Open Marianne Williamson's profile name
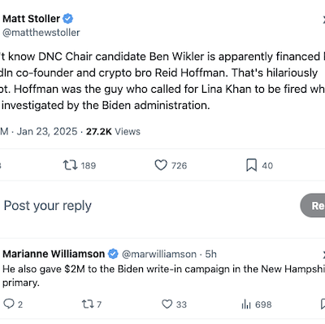Image resolution: width=325 pixels, height=324 pixels. [x=54, y=254]
